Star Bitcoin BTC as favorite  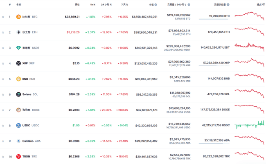[x=3, y=17]
